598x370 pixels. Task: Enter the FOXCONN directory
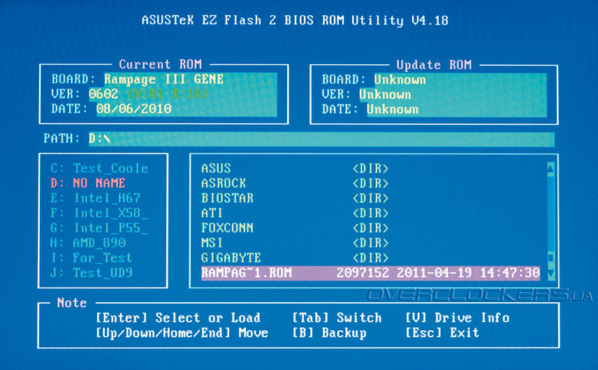pos(227,228)
